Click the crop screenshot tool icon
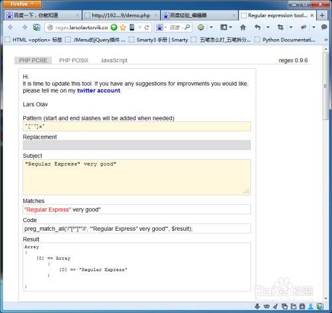 coord(280,27)
